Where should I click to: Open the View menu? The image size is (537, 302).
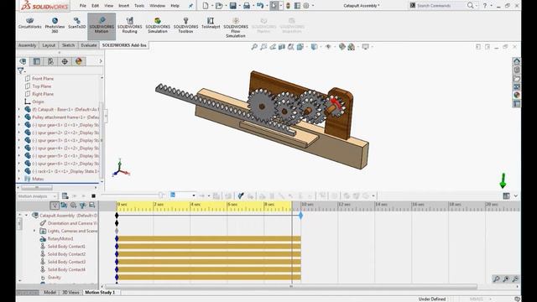pos(108,6)
